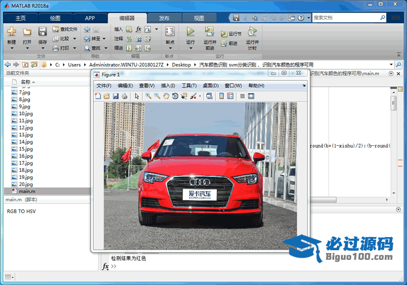Toggle the Edit Plot arrow tool

(x=137, y=96)
